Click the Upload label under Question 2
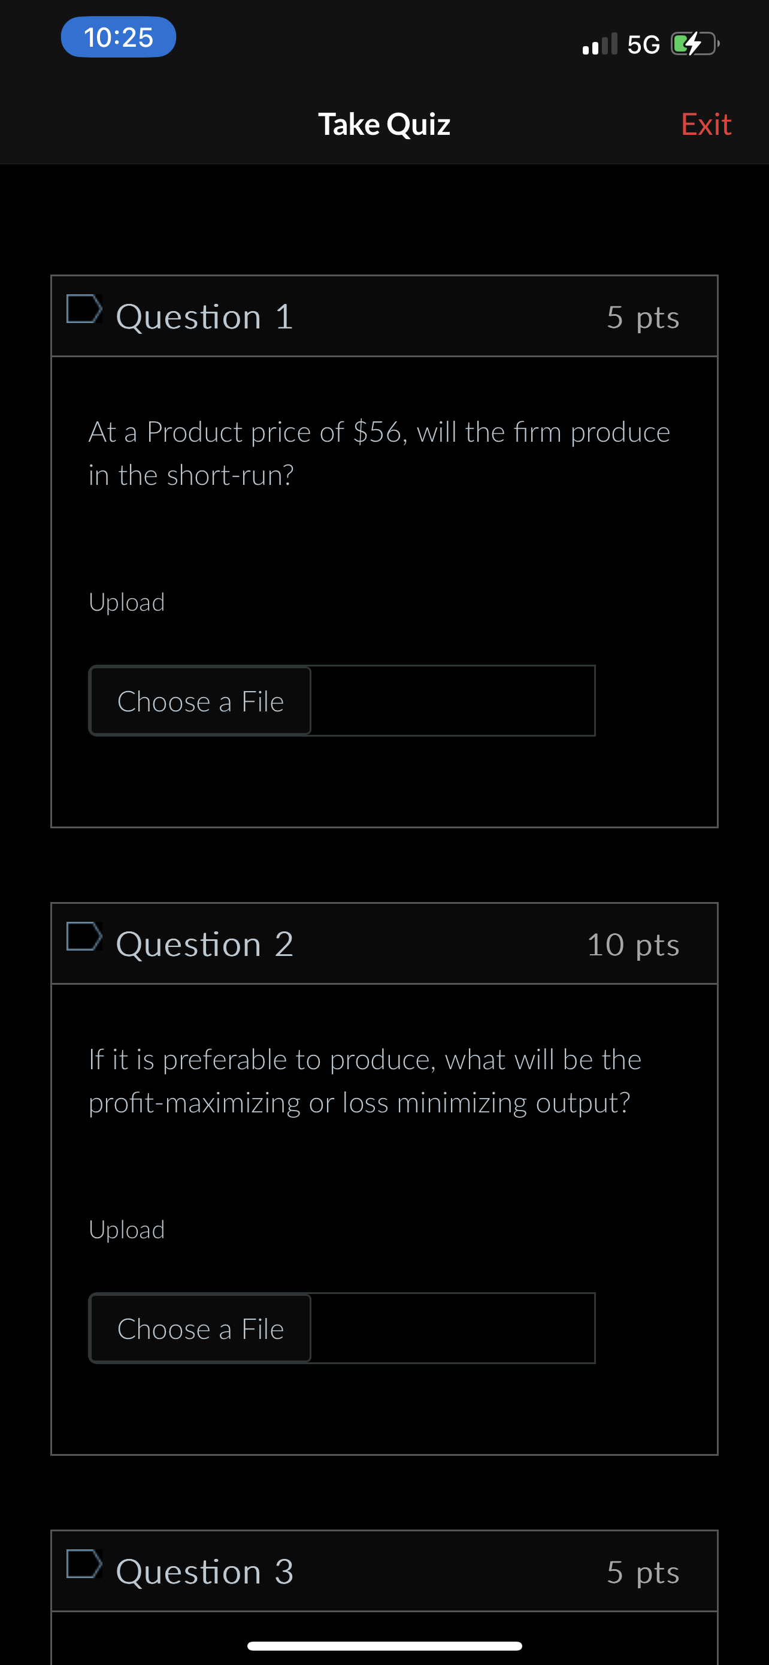769x1665 pixels. 127,1229
